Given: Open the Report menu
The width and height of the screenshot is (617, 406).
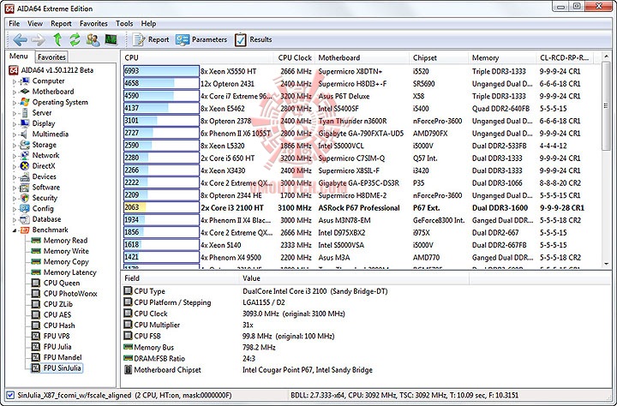Looking at the screenshot, I should [x=61, y=24].
